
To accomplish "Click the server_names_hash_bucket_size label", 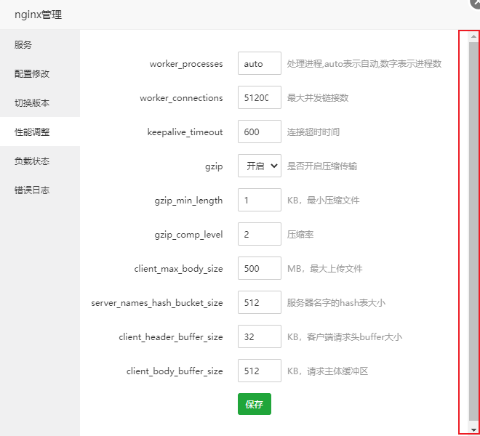I will [x=157, y=303].
